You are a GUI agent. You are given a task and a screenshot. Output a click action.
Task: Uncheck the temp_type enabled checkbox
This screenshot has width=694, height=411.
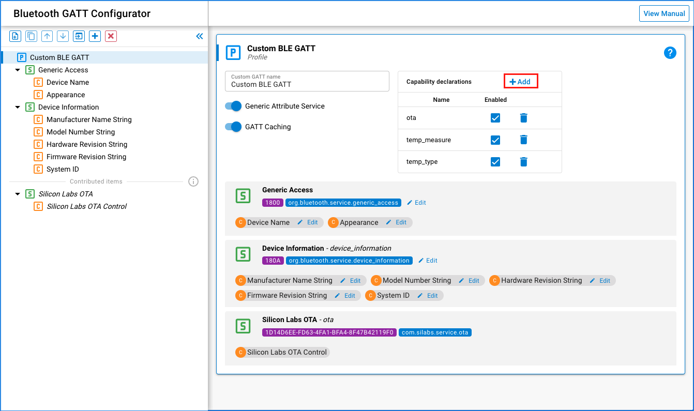pos(495,162)
